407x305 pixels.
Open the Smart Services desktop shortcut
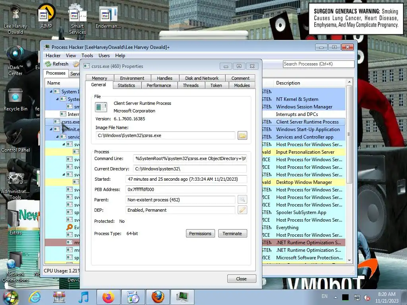click(x=78, y=19)
